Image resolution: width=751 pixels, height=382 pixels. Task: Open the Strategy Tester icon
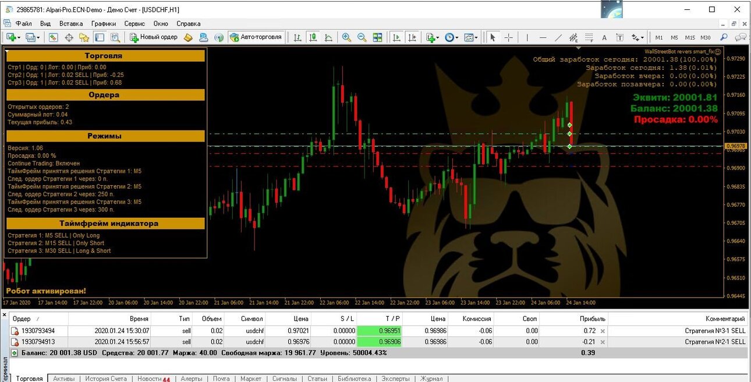click(x=115, y=37)
